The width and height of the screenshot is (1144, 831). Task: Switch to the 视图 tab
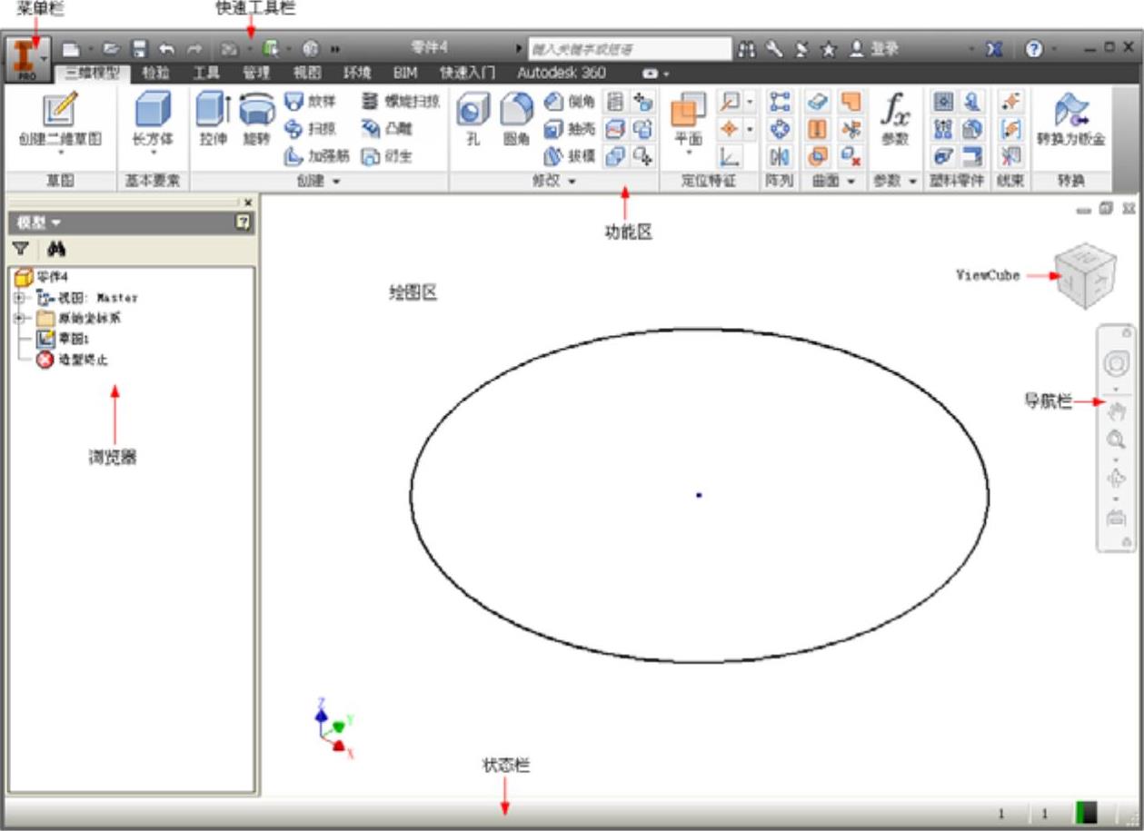[x=306, y=73]
